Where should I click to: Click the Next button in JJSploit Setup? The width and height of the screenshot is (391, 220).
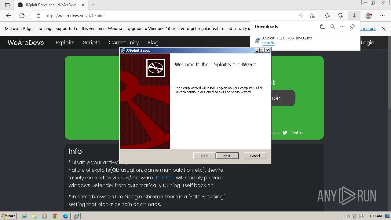(227, 156)
